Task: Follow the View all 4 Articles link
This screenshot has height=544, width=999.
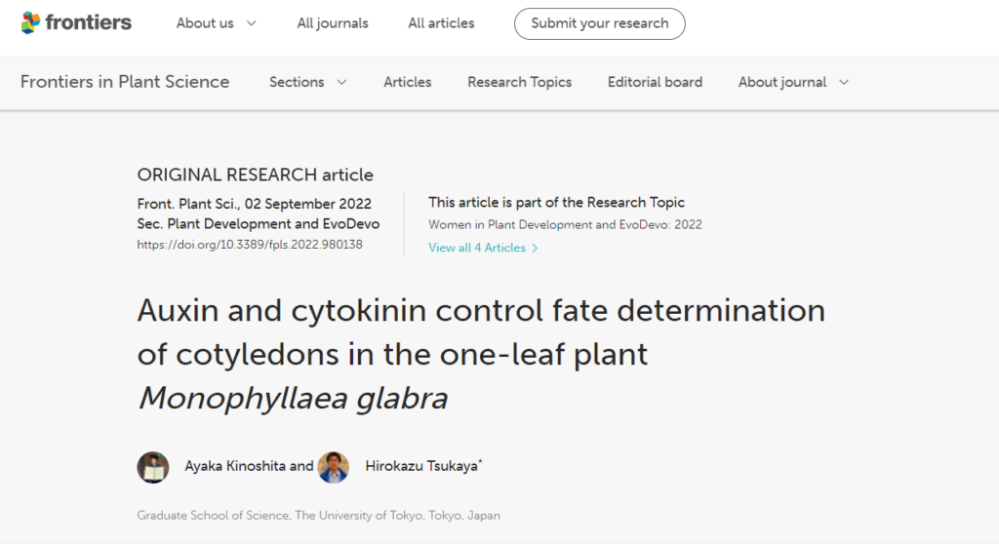Action: click(477, 248)
